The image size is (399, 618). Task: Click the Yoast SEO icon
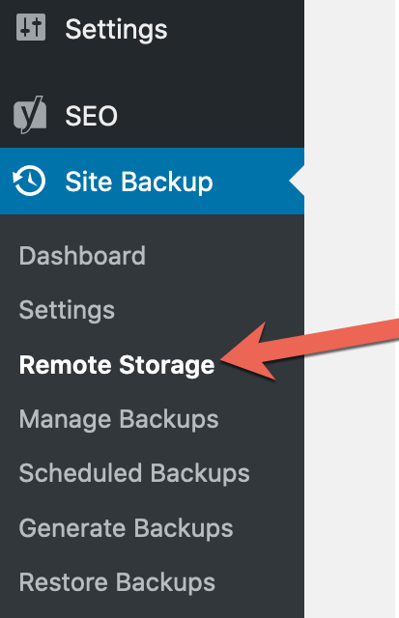pyautogui.click(x=30, y=115)
